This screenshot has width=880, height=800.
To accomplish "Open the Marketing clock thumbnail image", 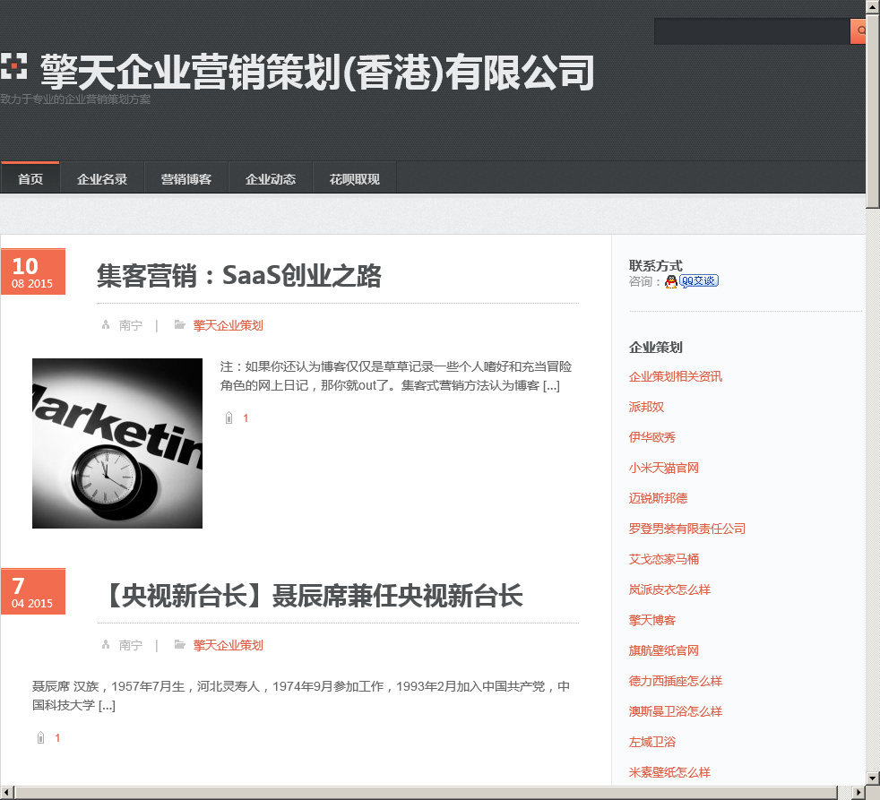I will (x=117, y=443).
